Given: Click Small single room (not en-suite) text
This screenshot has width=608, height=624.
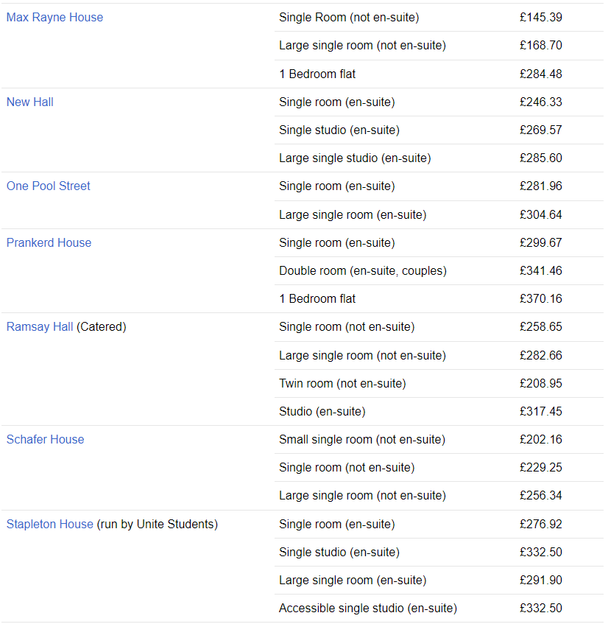Looking at the screenshot, I should pyautogui.click(x=362, y=440).
